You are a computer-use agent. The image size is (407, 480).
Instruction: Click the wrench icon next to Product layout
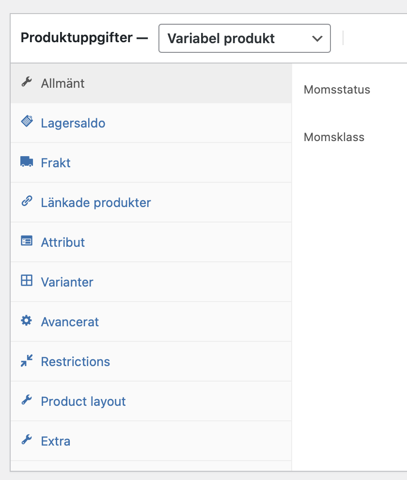click(27, 401)
